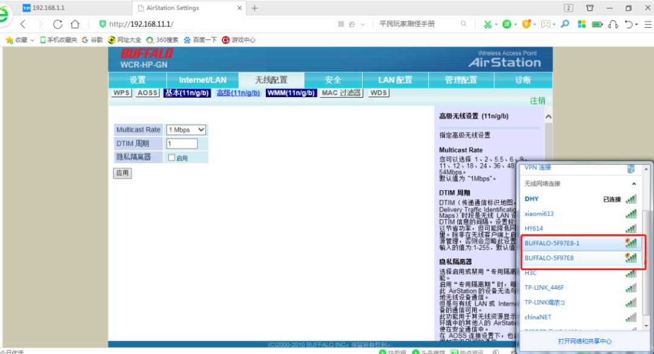Screen dimensions: 654x354
Task: Switch to the Internet/LAN tab
Action: [x=202, y=79]
